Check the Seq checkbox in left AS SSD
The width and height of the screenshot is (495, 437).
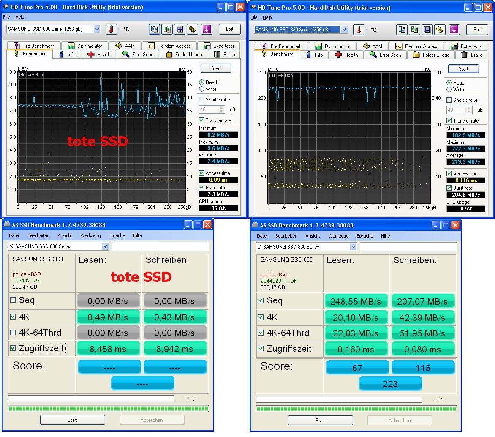point(13,300)
